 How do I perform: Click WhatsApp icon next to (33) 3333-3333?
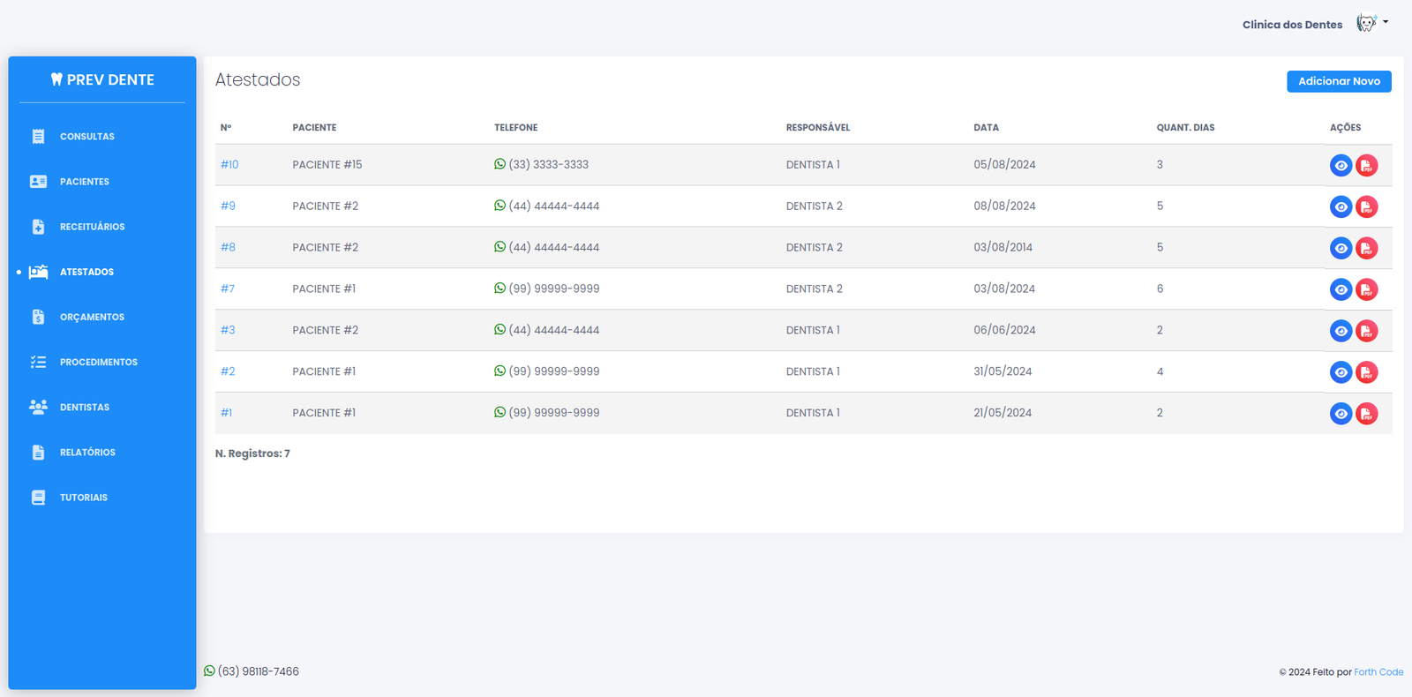(499, 164)
